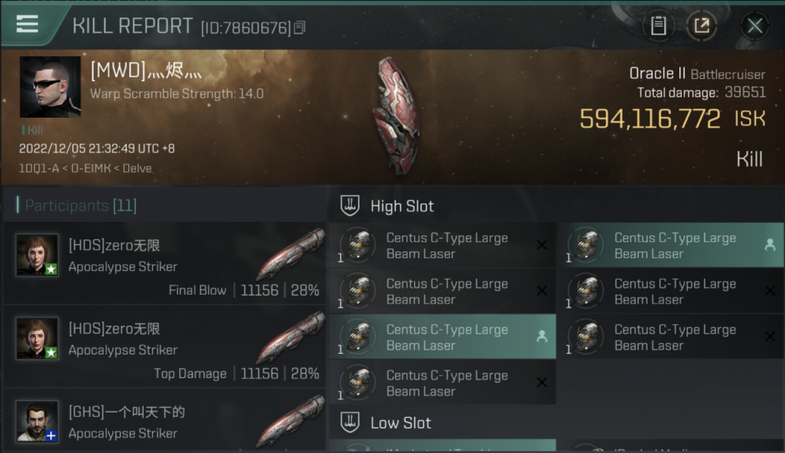785x453 pixels.
Task: Click the clipboard report icon
Action: 658,25
